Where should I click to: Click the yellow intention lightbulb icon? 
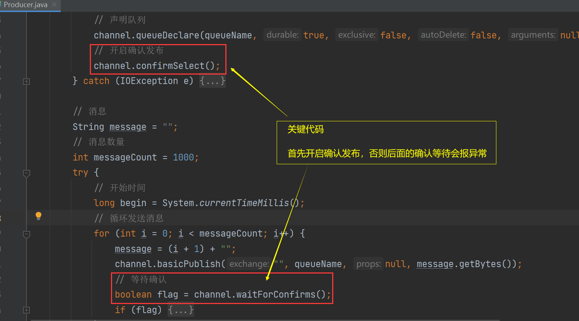click(x=38, y=216)
